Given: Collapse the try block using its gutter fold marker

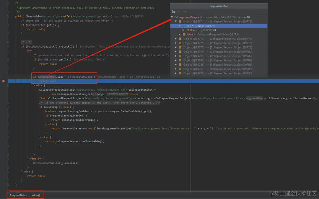Looking at the screenshot, I should pos(8,51).
